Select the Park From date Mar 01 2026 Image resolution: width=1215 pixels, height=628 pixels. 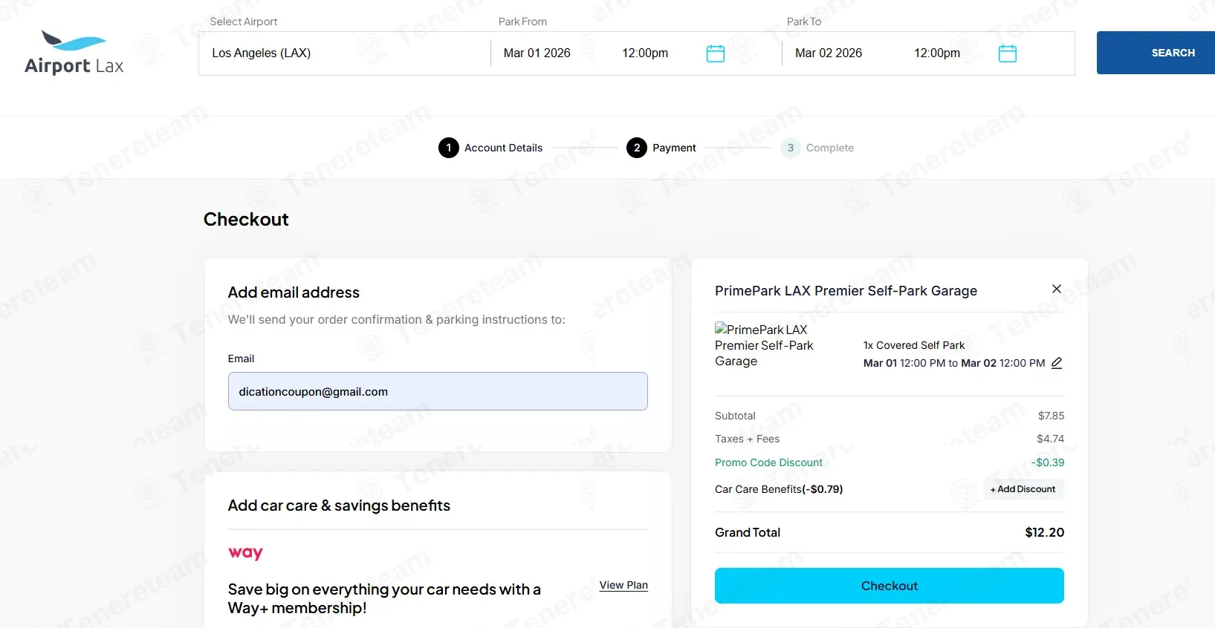pos(537,53)
